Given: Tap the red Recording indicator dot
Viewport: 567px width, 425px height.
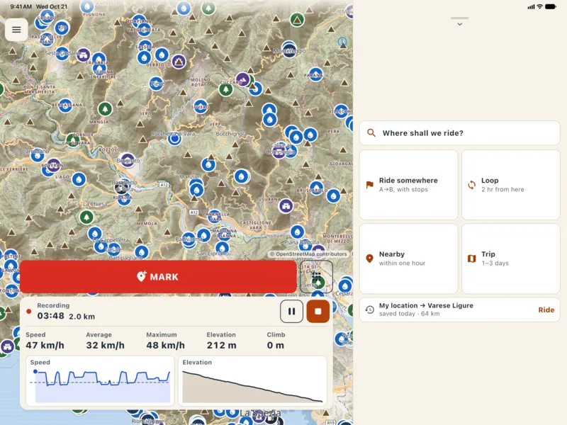Looking at the screenshot, I should [29, 311].
